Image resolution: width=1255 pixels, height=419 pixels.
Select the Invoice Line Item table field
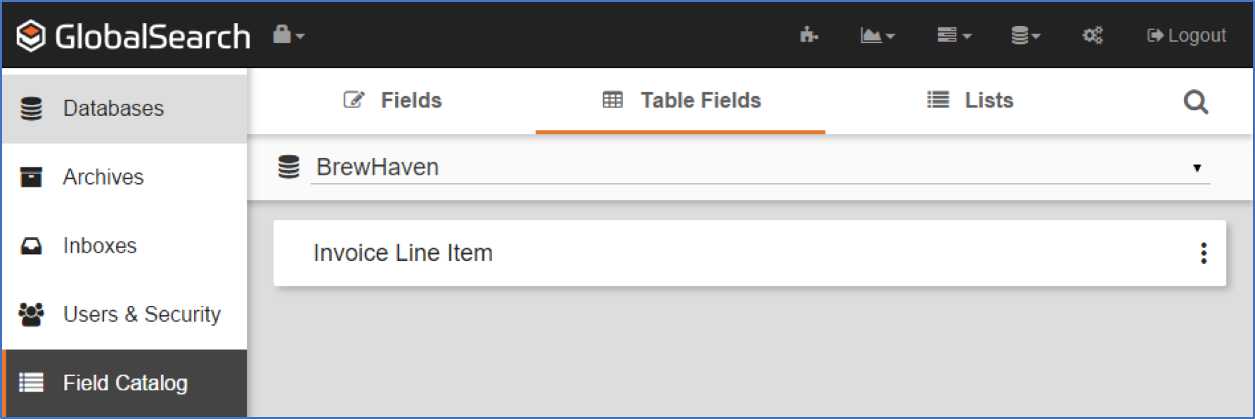403,253
